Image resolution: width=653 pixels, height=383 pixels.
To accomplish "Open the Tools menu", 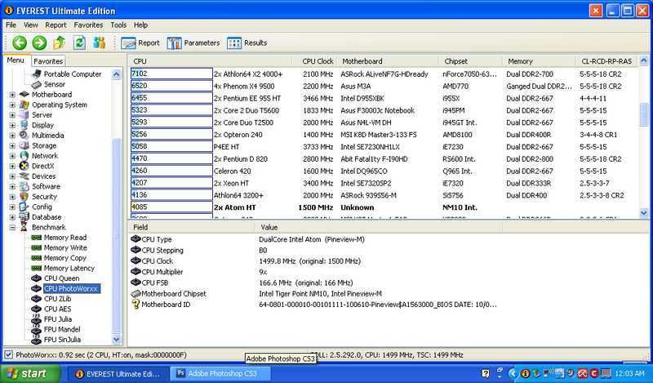I will click(118, 25).
